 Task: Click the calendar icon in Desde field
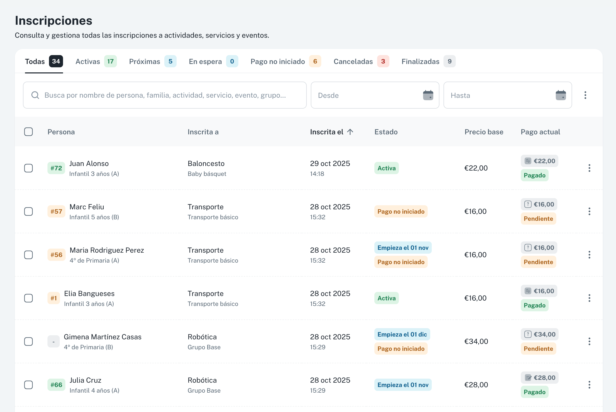click(428, 95)
